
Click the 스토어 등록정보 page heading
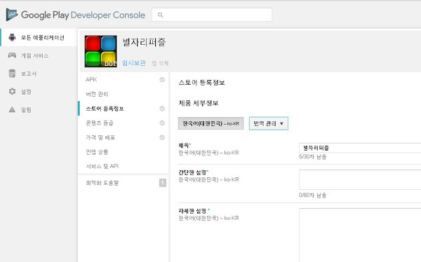[201, 83]
